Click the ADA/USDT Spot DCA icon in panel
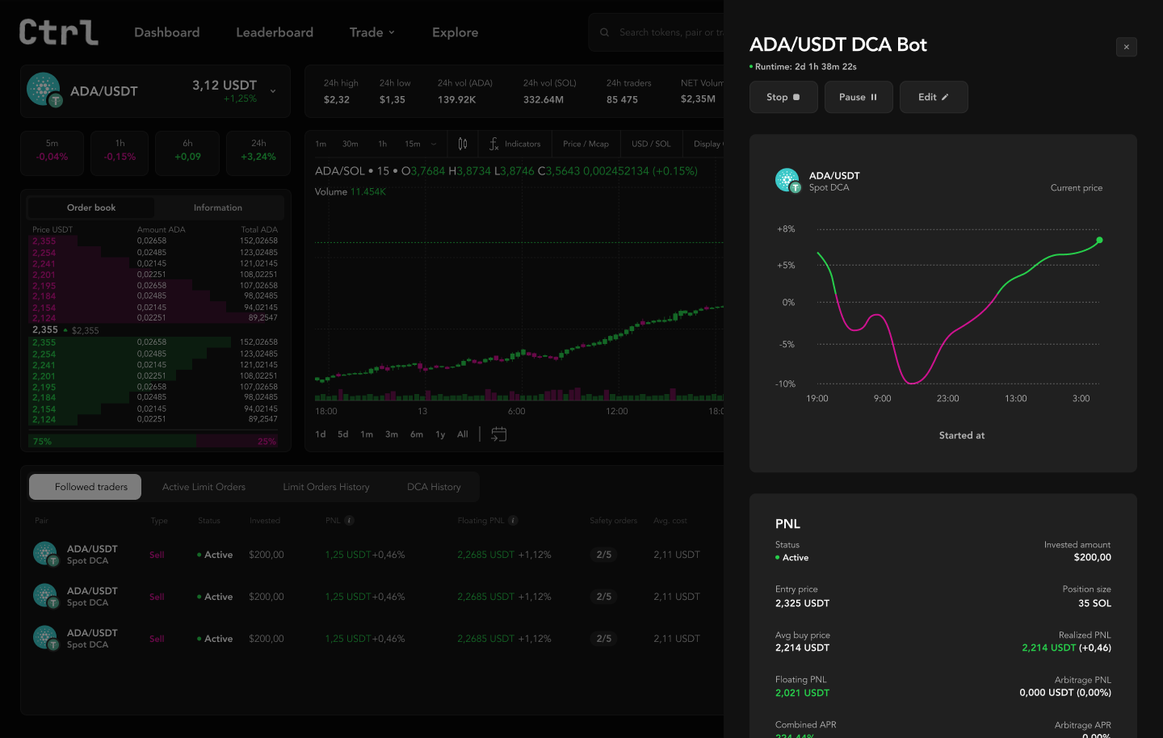 pos(787,180)
